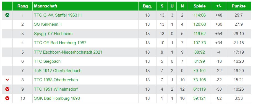The height and width of the screenshot is (105, 253).
Task: Click the green promotion arrow icon at rank 1
Action: pos(7,15)
